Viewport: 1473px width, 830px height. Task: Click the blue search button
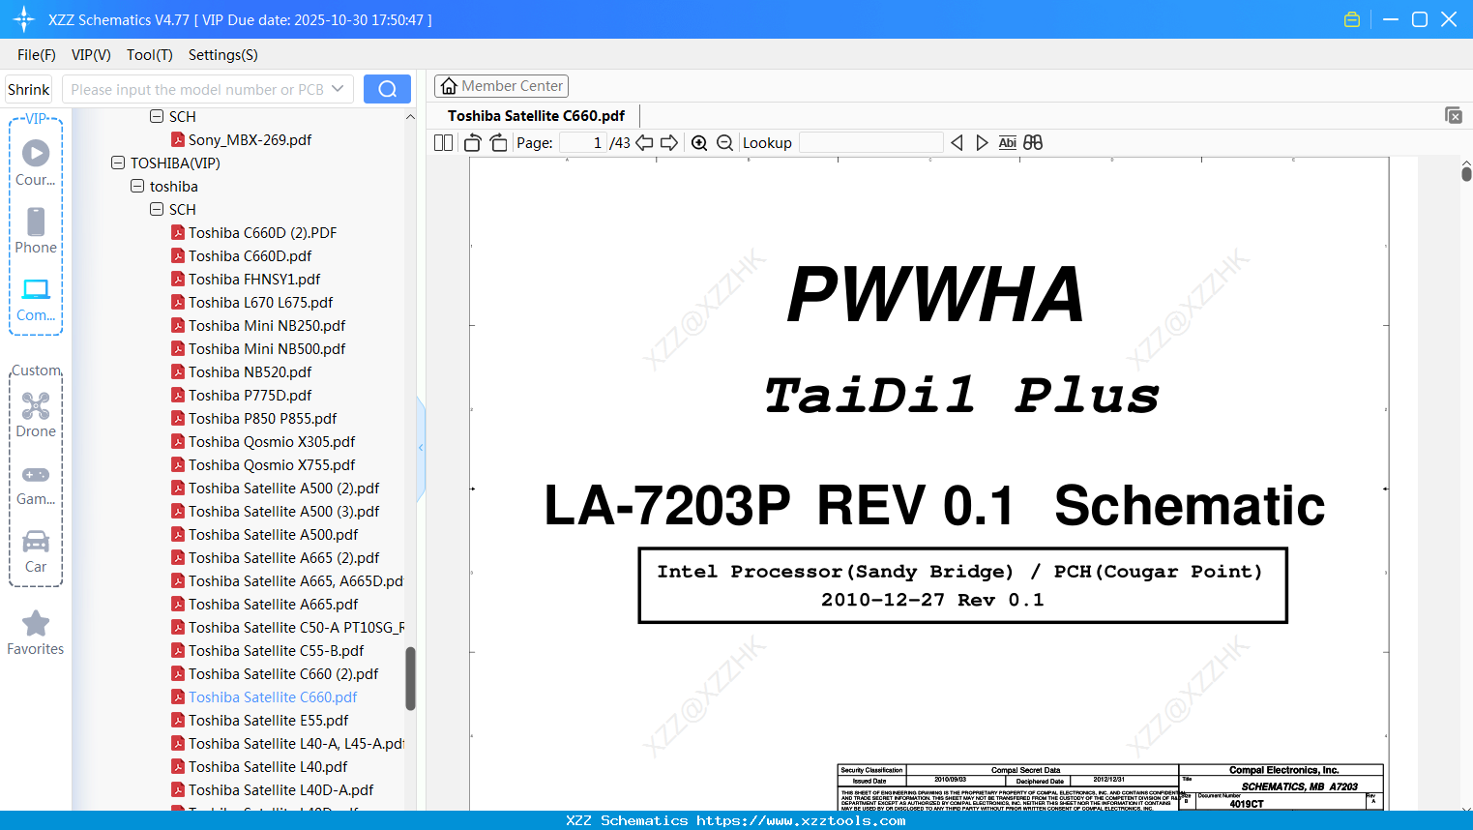coord(387,89)
